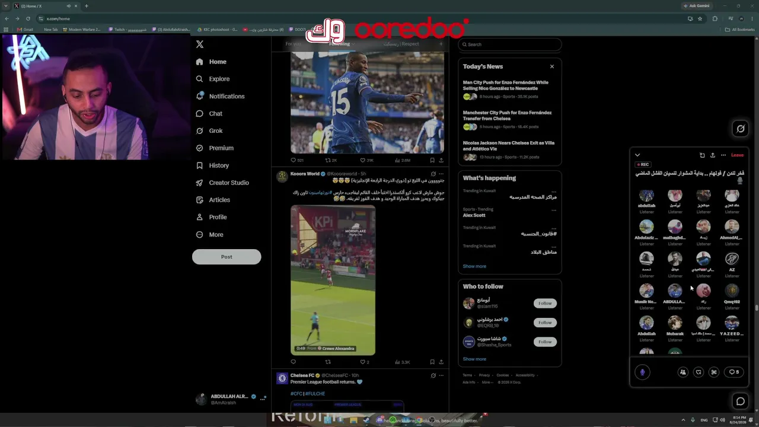Viewport: 759px width, 427px height.
Task: Show more trending topics
Action: coord(474,266)
